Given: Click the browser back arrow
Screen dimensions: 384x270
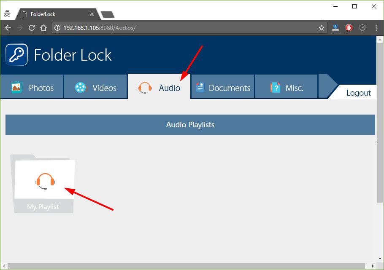Looking at the screenshot, I should point(8,28).
